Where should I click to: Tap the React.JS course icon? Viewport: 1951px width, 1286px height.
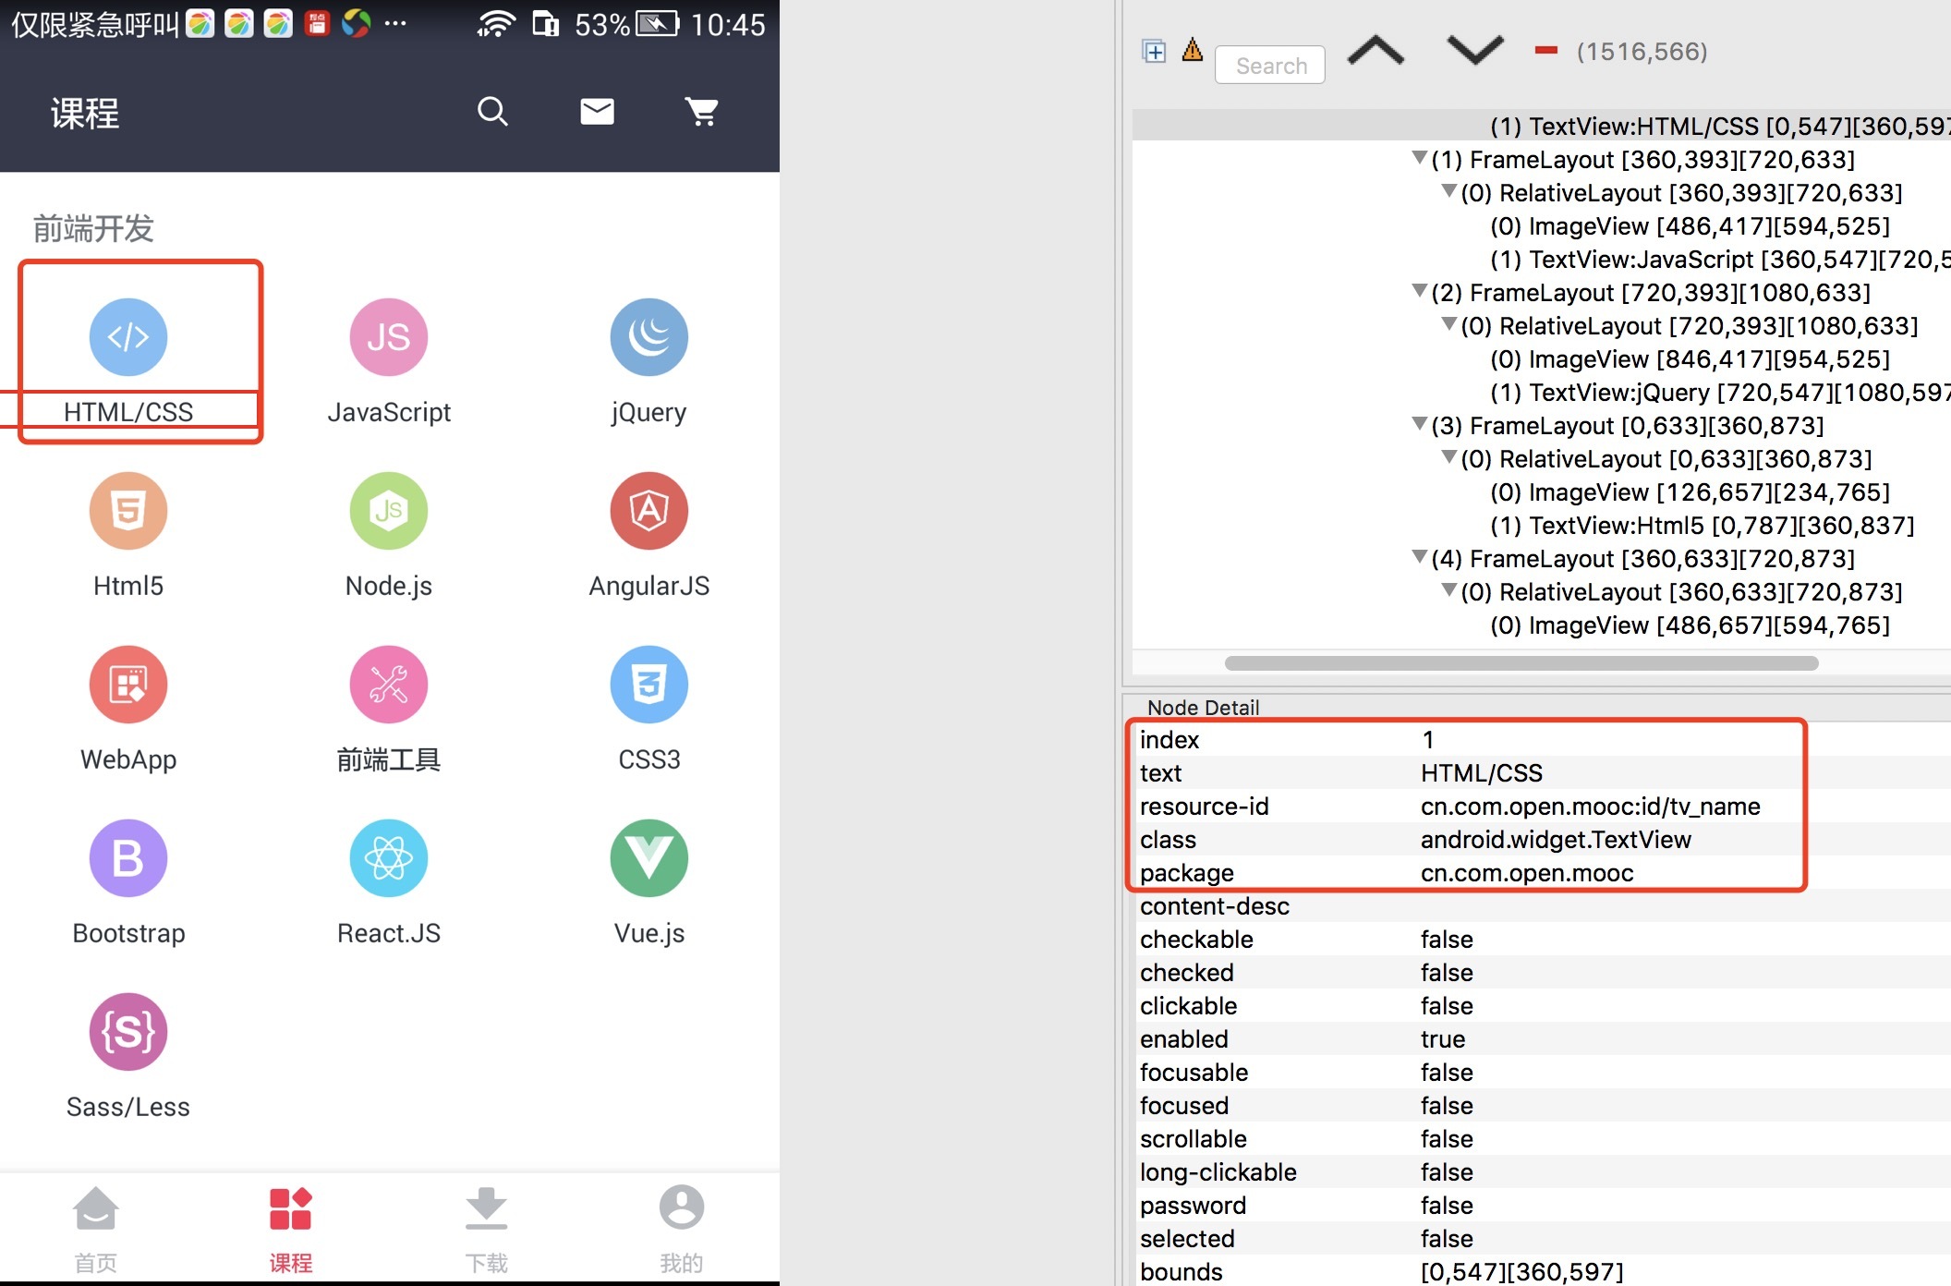tap(389, 858)
